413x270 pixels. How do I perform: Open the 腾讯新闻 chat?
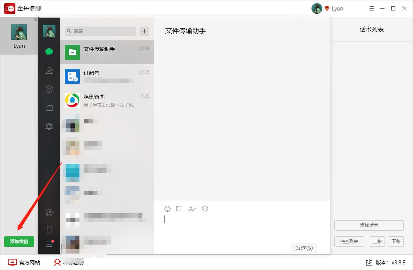click(x=107, y=100)
